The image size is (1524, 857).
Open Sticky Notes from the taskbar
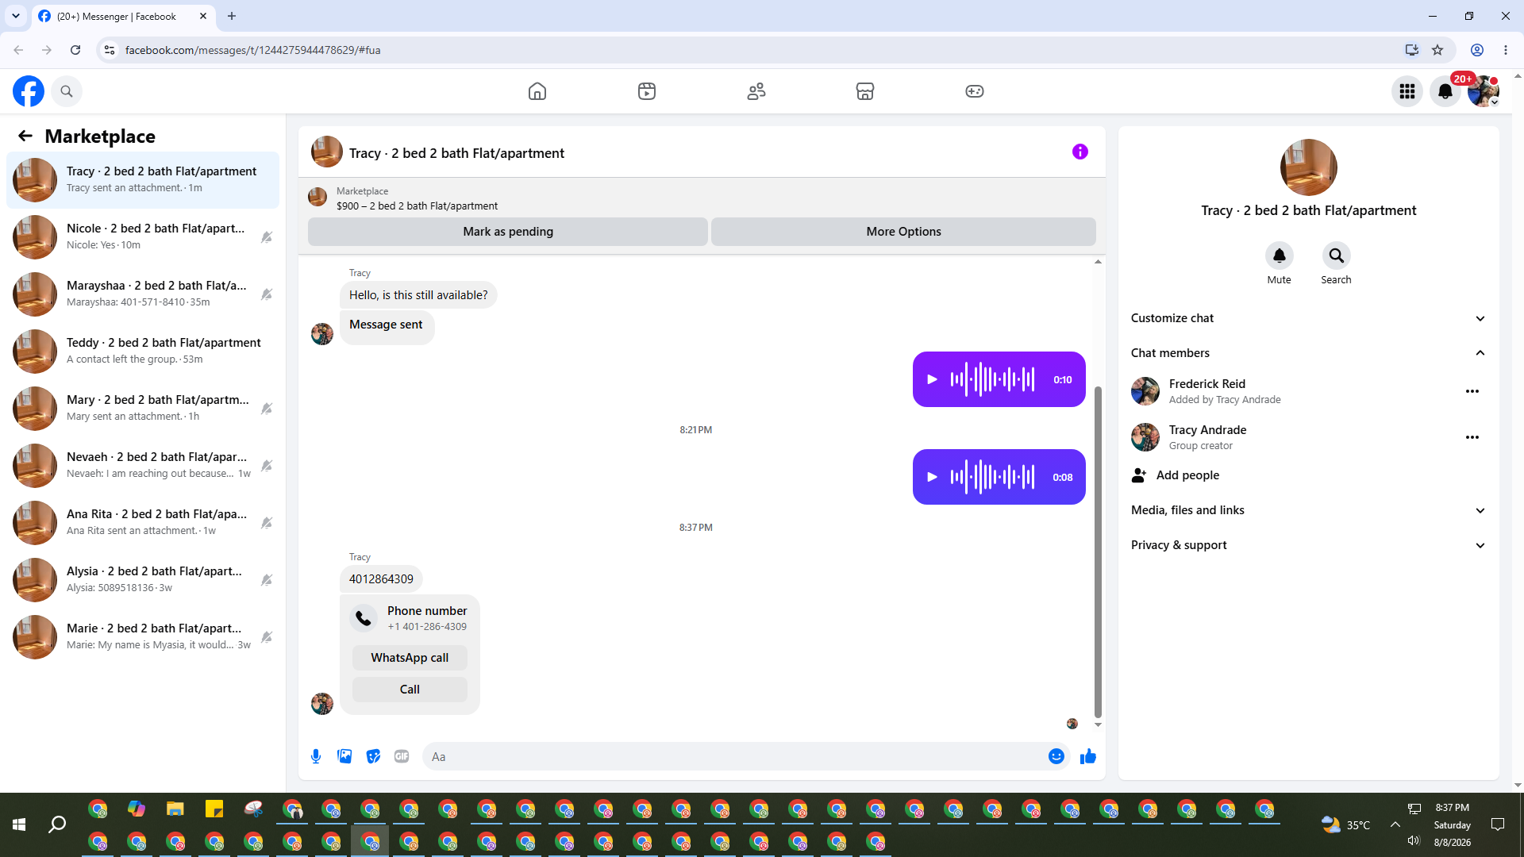click(214, 809)
